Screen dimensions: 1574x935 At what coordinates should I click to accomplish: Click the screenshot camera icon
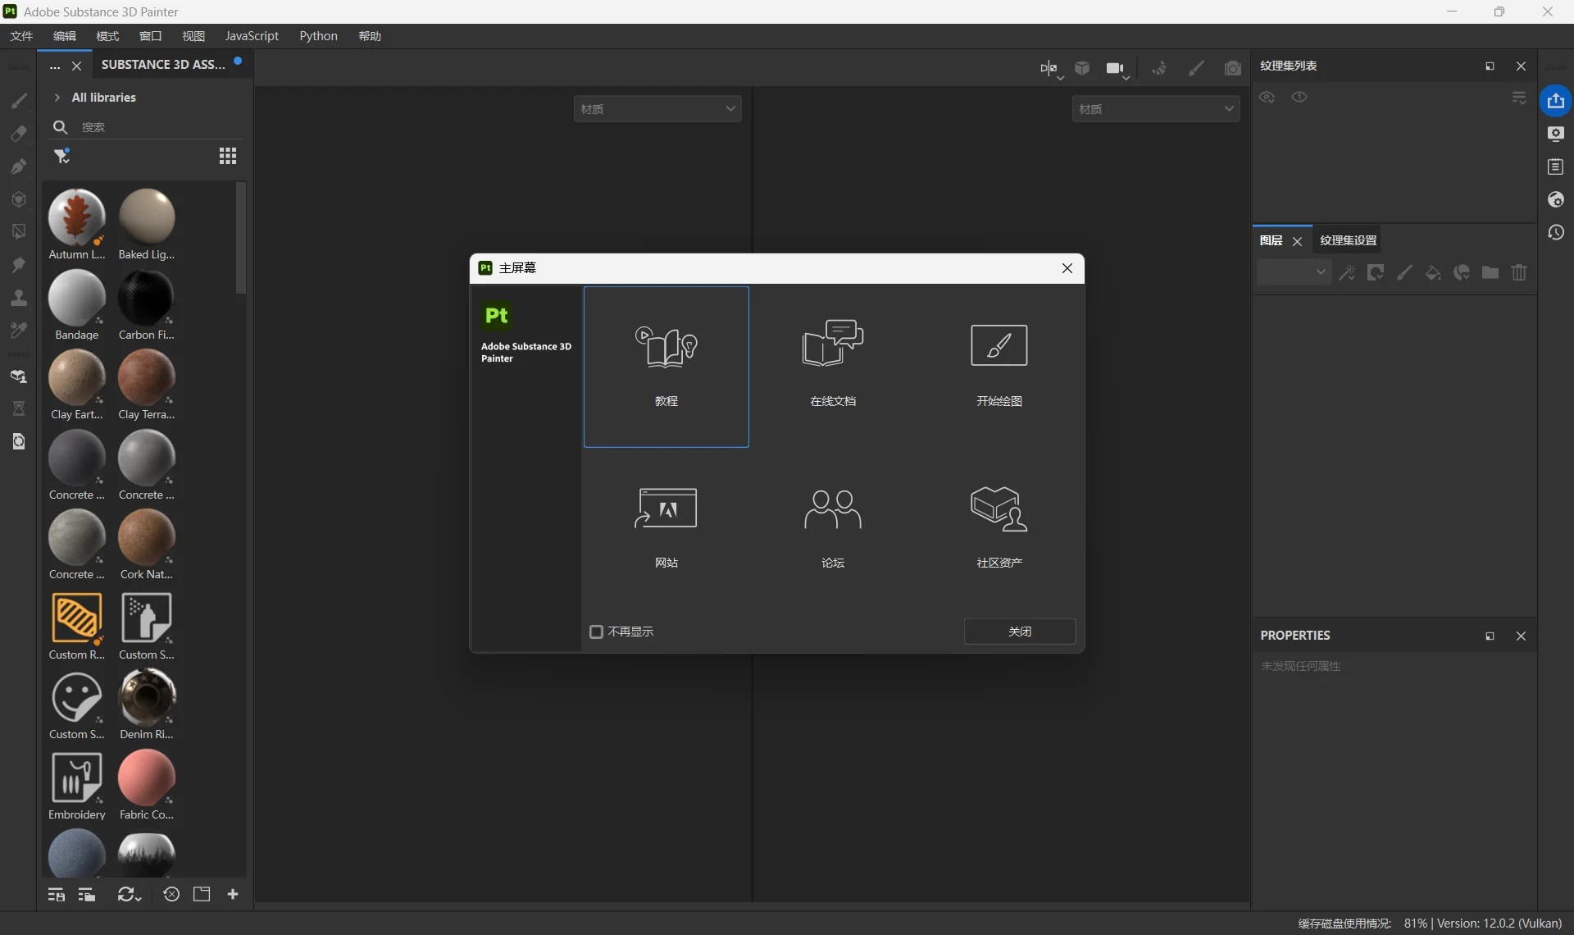(1232, 69)
